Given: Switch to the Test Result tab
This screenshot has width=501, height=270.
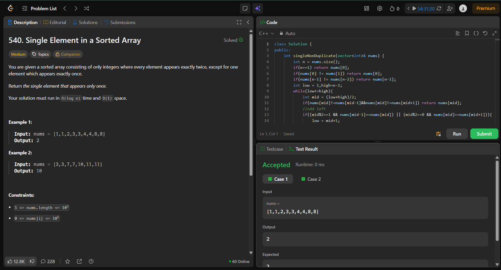Looking at the screenshot, I should (304, 149).
